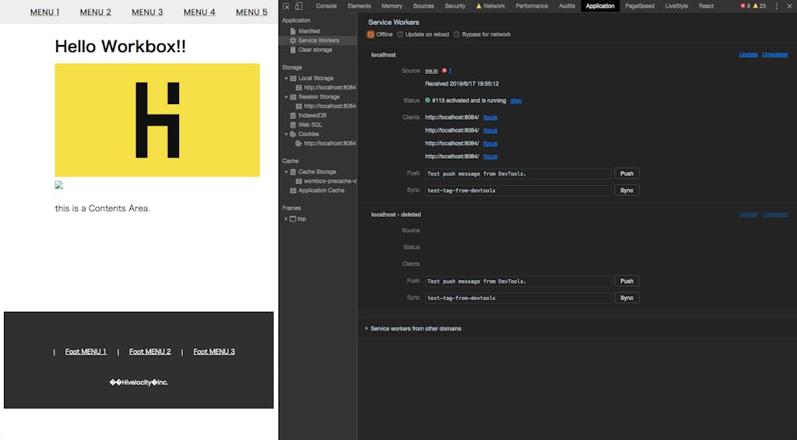Viewport: 797px width, 440px height.
Task: Click the Manifest file icon
Action: (293, 31)
